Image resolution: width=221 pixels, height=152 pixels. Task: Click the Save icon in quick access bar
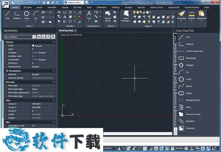[x=22, y=3]
